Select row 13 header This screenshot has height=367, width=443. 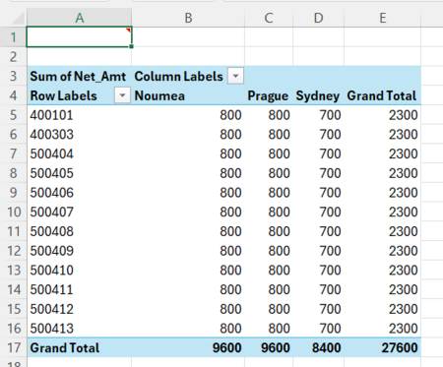pyautogui.click(x=13, y=271)
